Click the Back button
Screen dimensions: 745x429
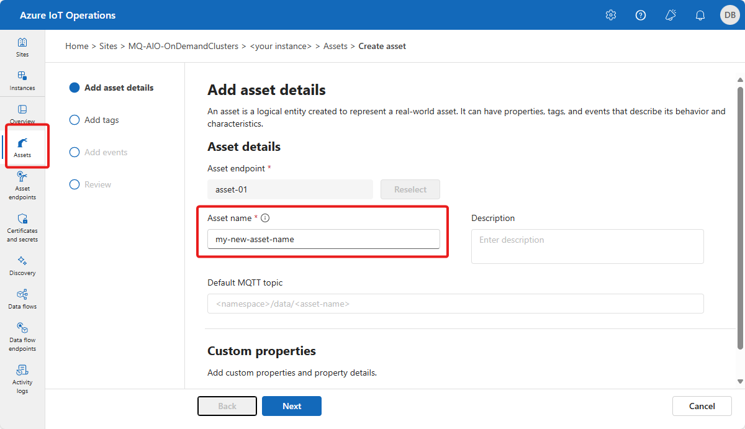coord(227,406)
